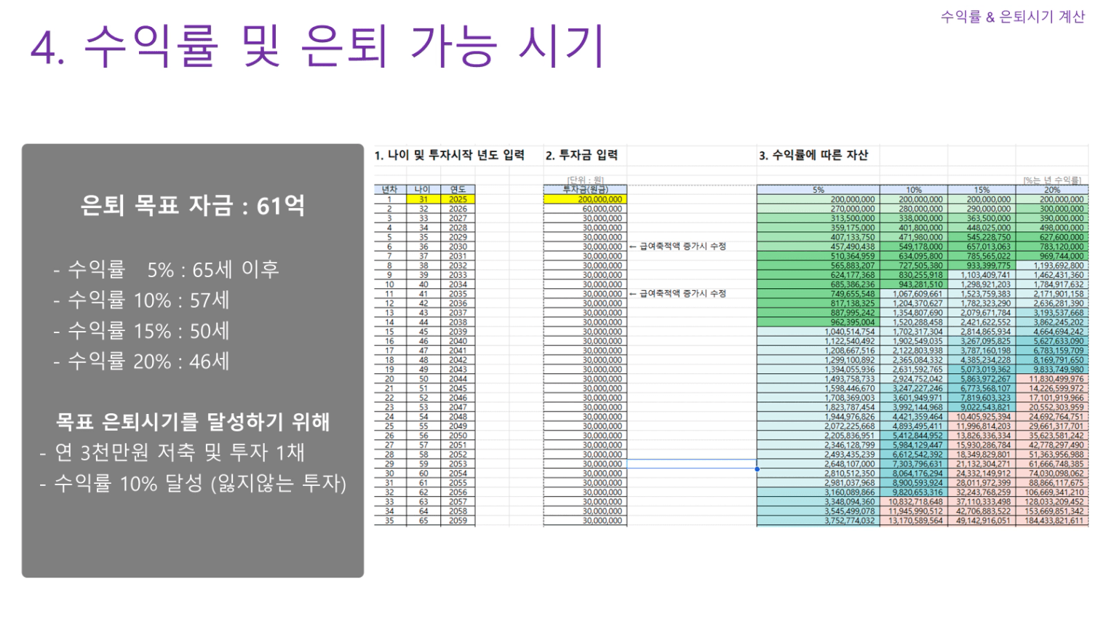This screenshot has width=1106, height=622.
Task: Click the yellow 투자금 cell in the 2025 row
Action: pos(585,199)
